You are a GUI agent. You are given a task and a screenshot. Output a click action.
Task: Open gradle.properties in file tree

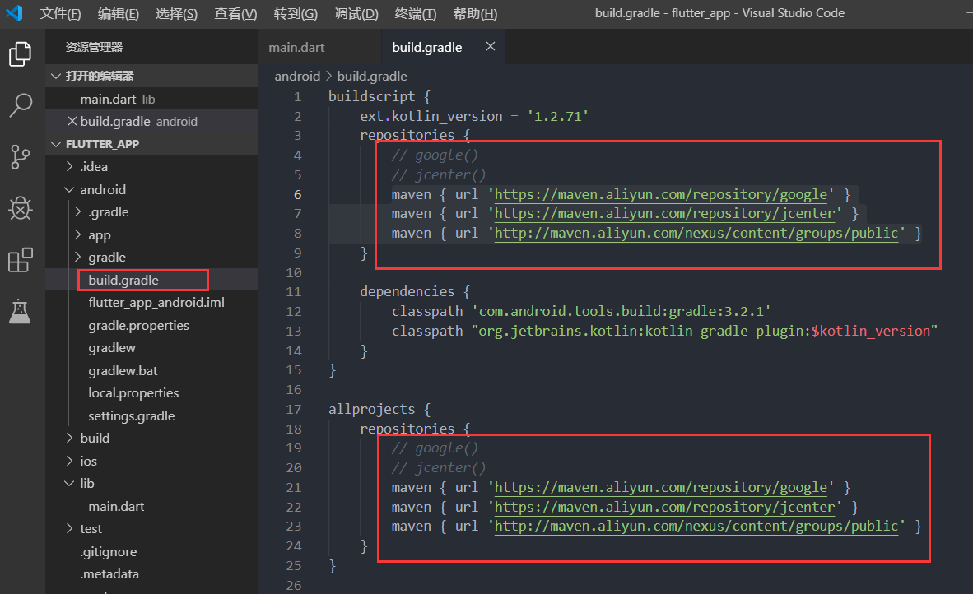click(138, 325)
